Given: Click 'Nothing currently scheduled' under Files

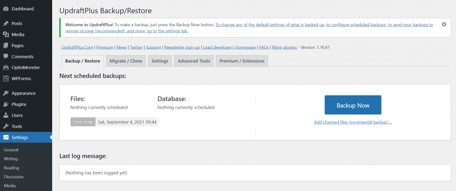Looking at the screenshot, I should click(99, 107).
